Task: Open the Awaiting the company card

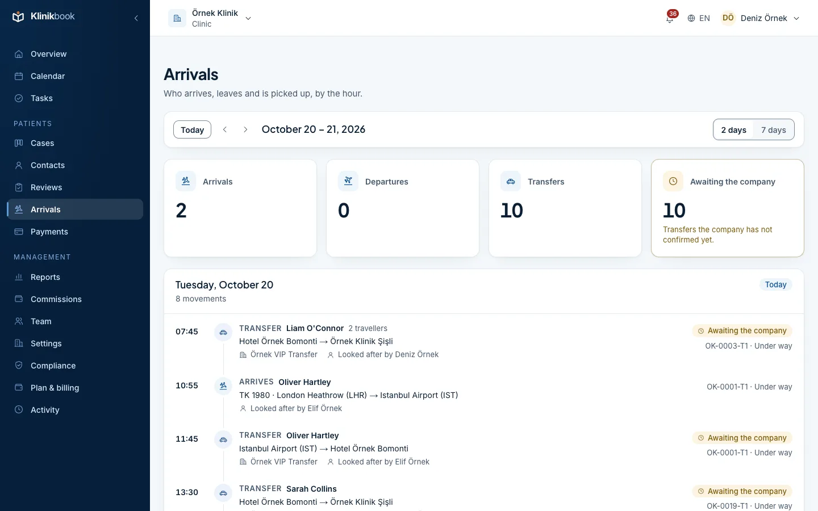Action: (727, 208)
